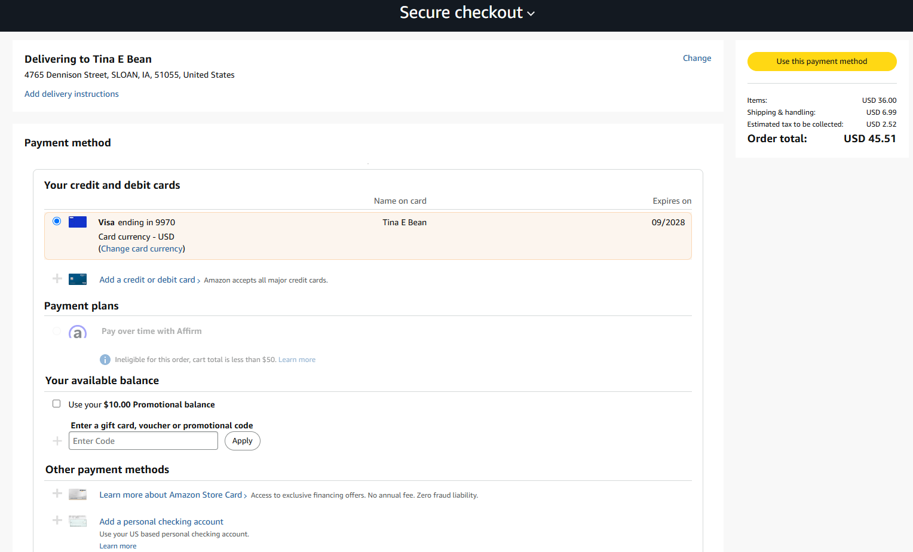Click Change delivery address link
This screenshot has height=552, width=913.
[697, 58]
